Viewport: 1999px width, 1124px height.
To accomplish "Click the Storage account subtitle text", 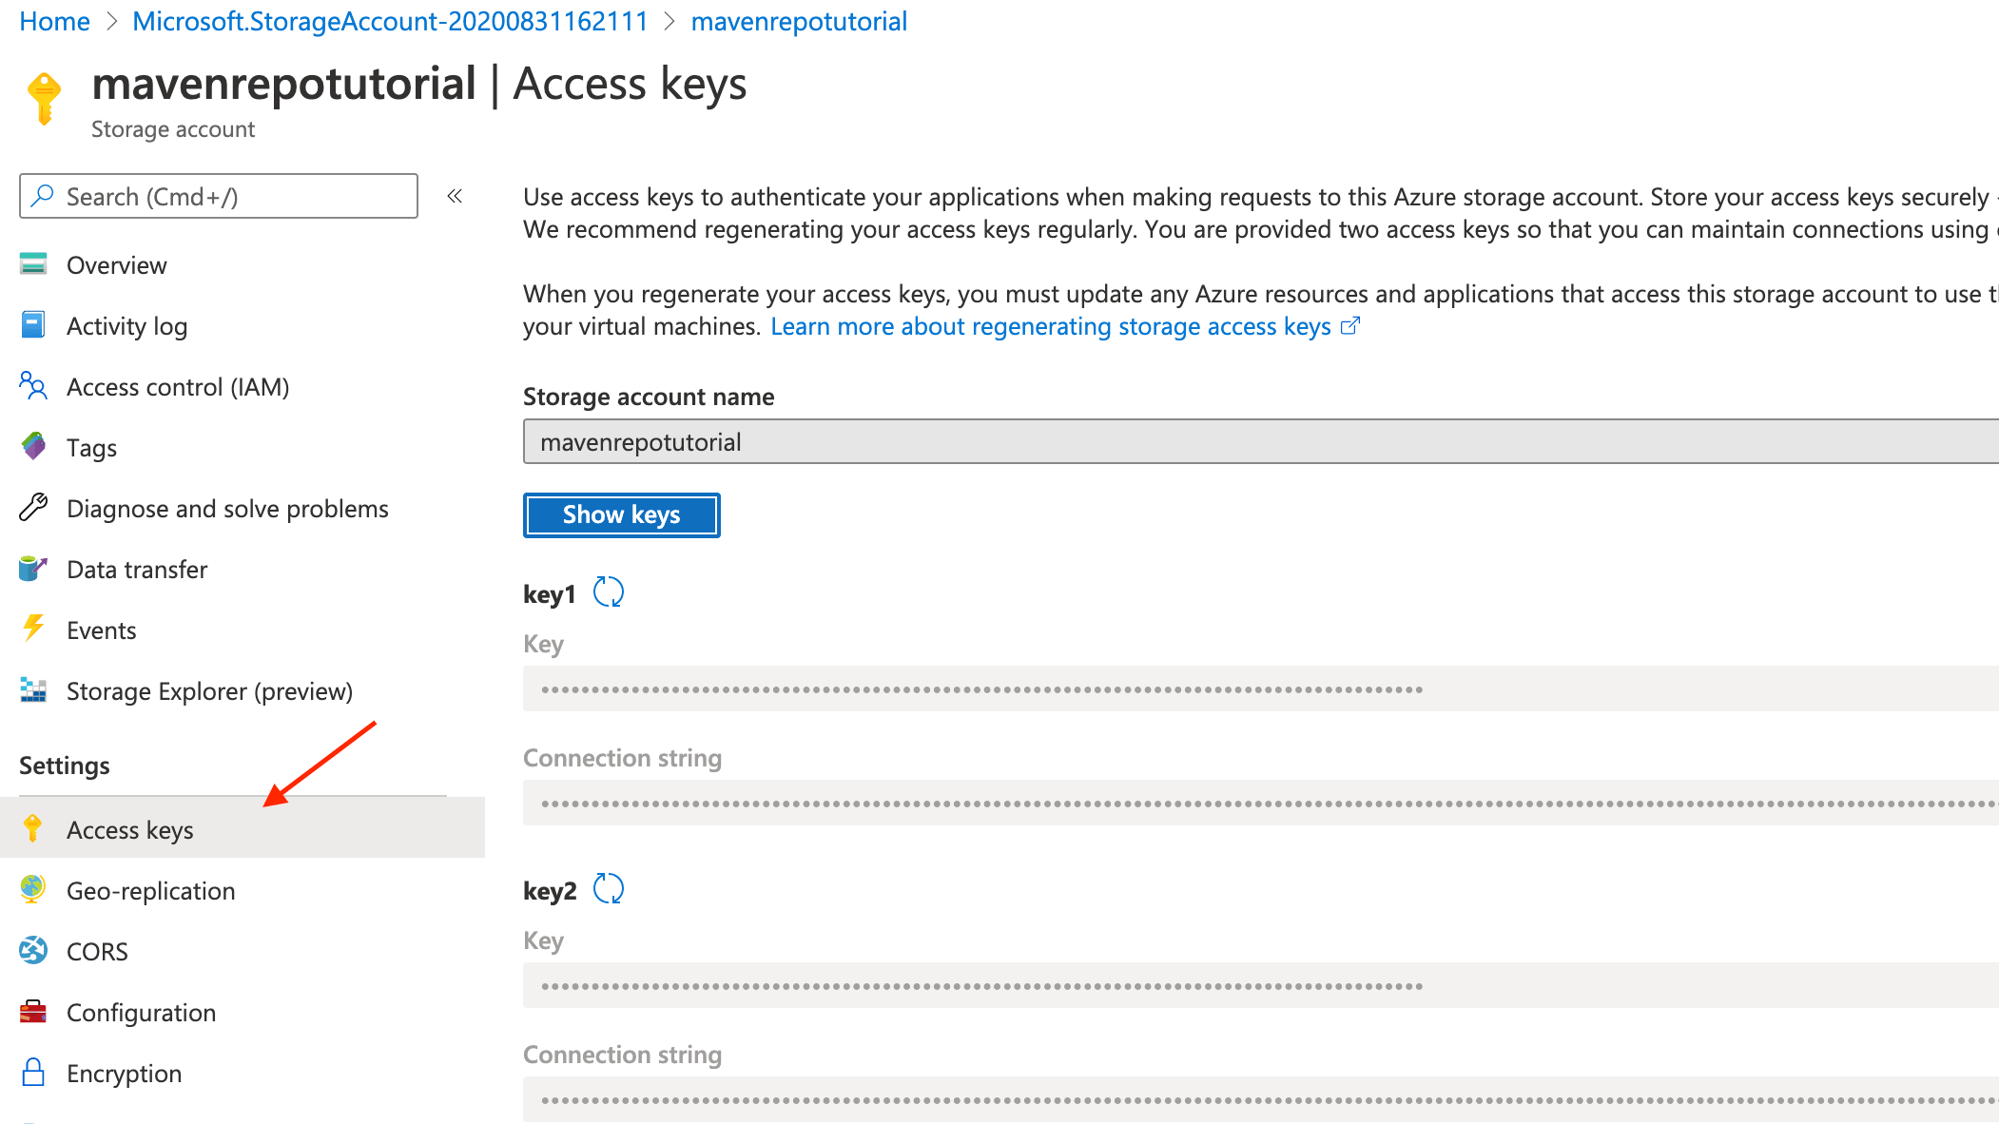I will click(173, 129).
